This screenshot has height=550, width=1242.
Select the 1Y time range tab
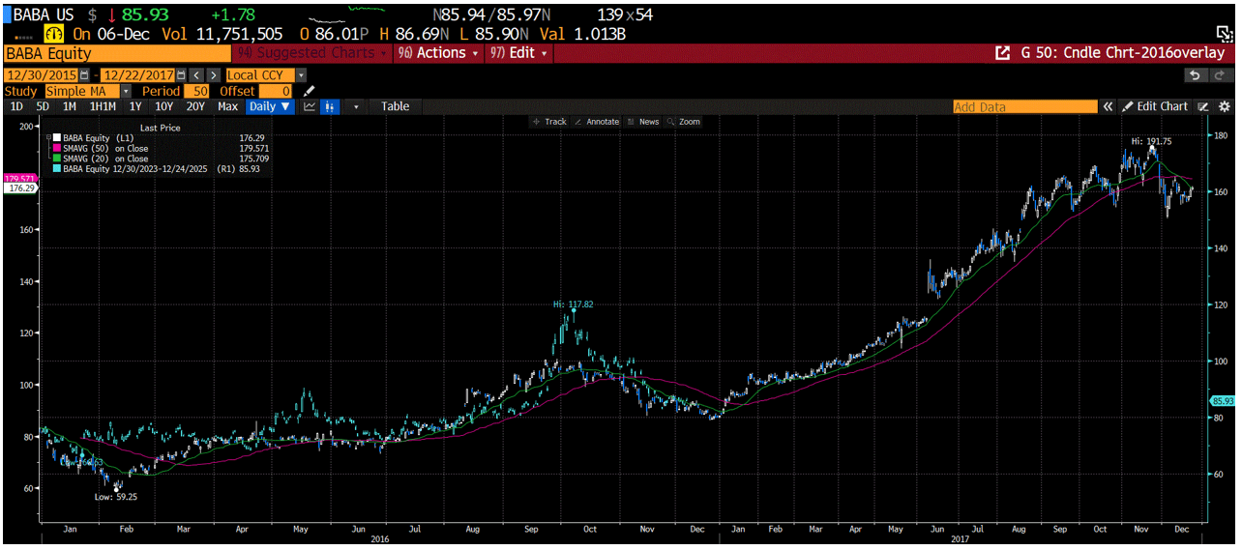click(135, 106)
